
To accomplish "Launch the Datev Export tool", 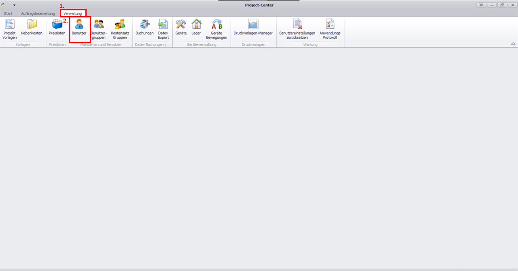I will tap(163, 29).
